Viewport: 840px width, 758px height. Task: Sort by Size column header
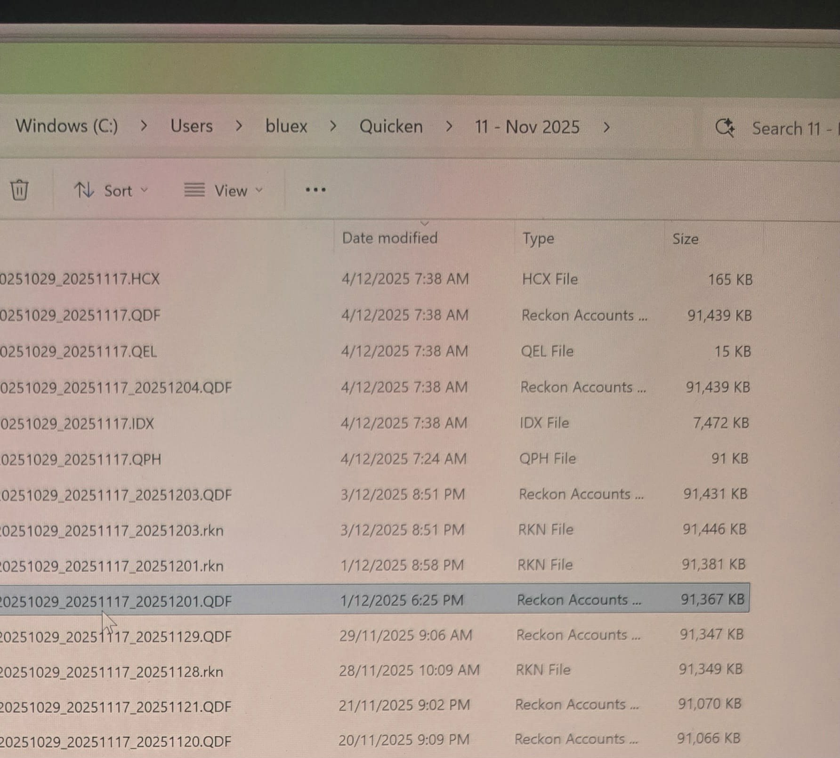tap(685, 239)
